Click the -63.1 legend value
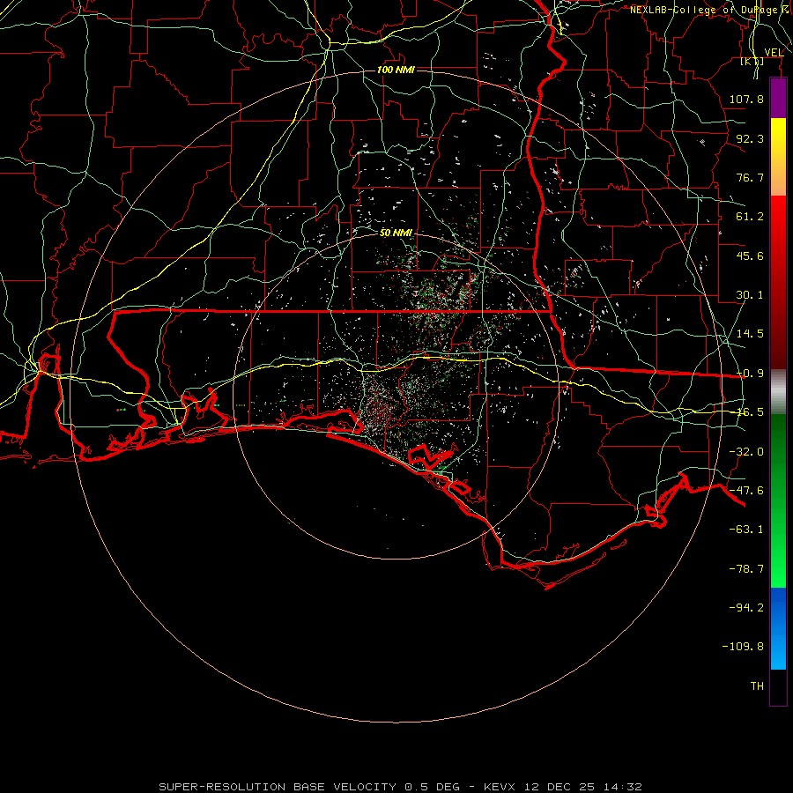Screen dimensions: 793x793 (746, 530)
